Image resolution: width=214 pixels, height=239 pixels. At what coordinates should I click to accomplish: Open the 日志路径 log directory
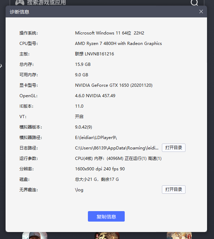pyautogui.click(x=173, y=148)
